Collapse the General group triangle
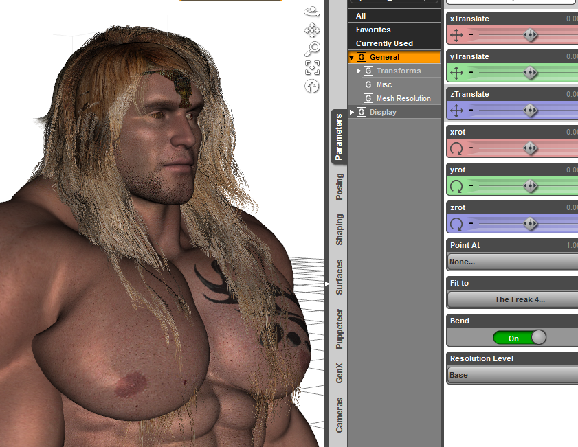Screen dimensions: 578x447 pos(352,58)
